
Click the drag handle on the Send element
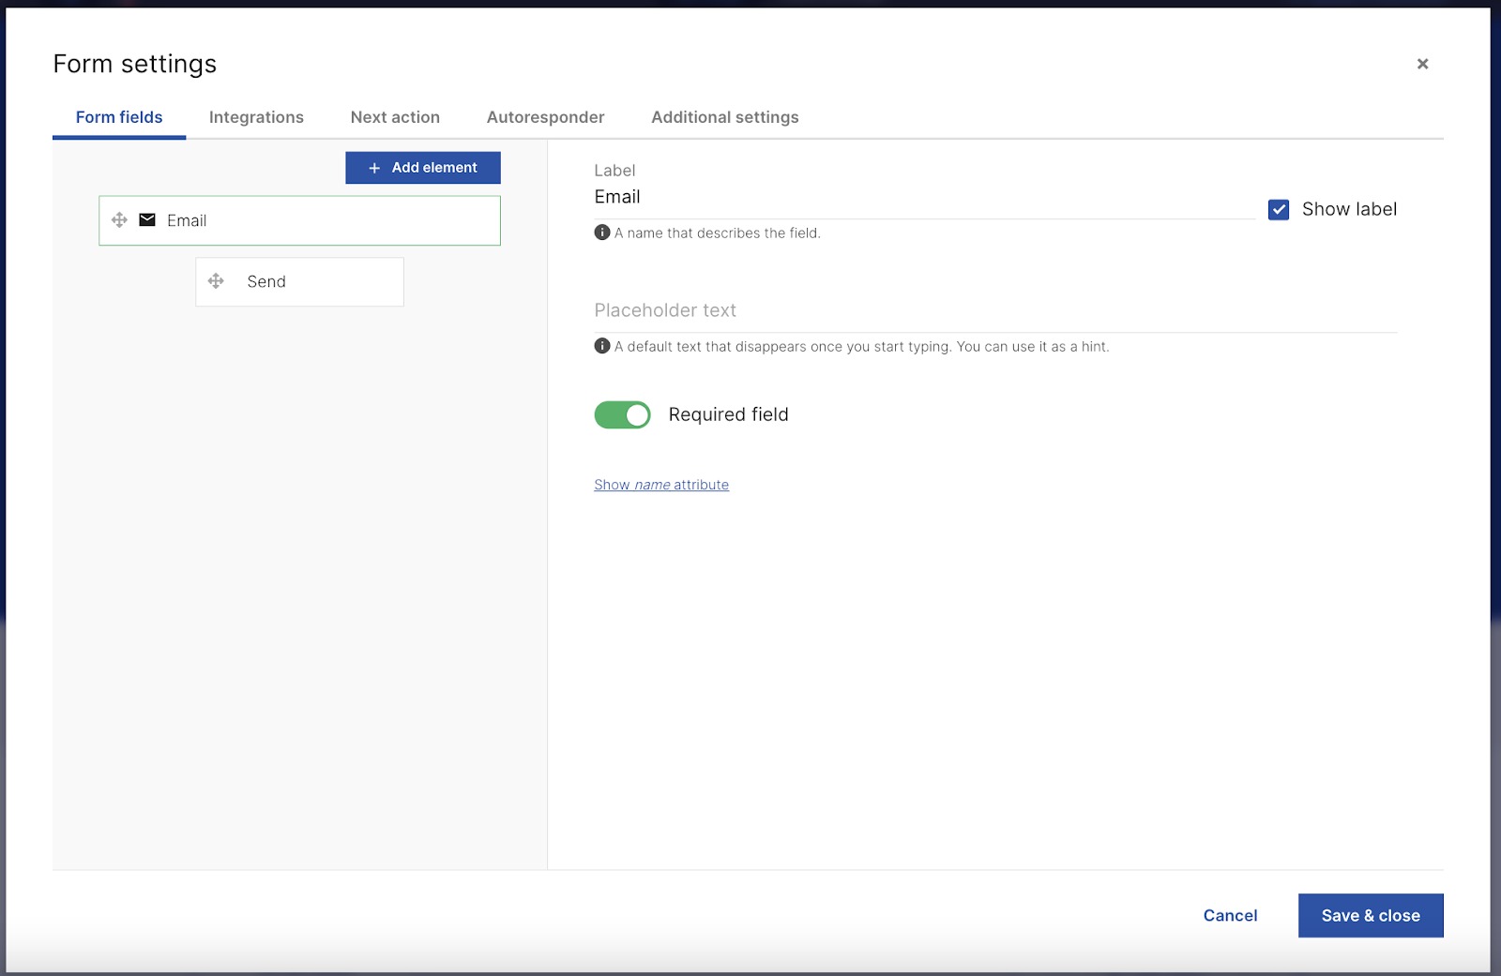tap(218, 281)
